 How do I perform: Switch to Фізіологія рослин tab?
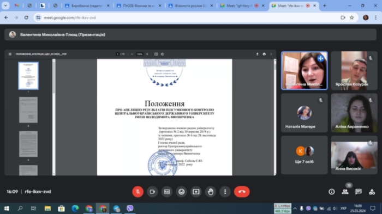point(191,5)
